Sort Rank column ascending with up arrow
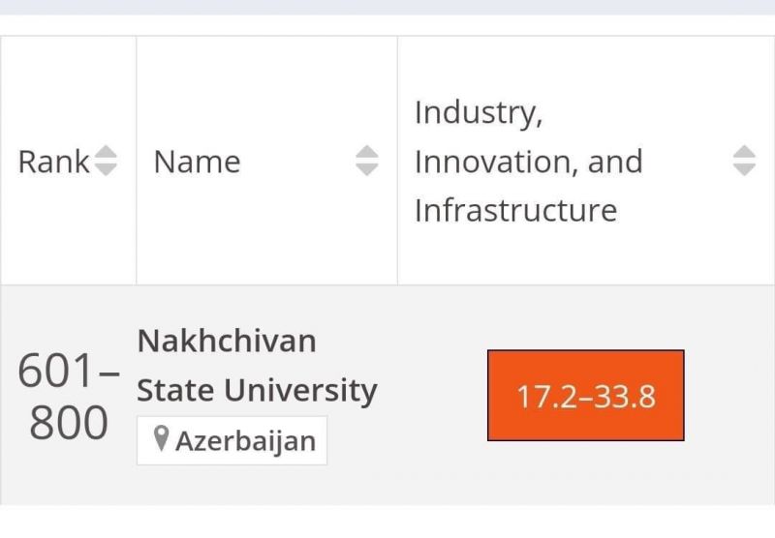 pyautogui.click(x=106, y=152)
